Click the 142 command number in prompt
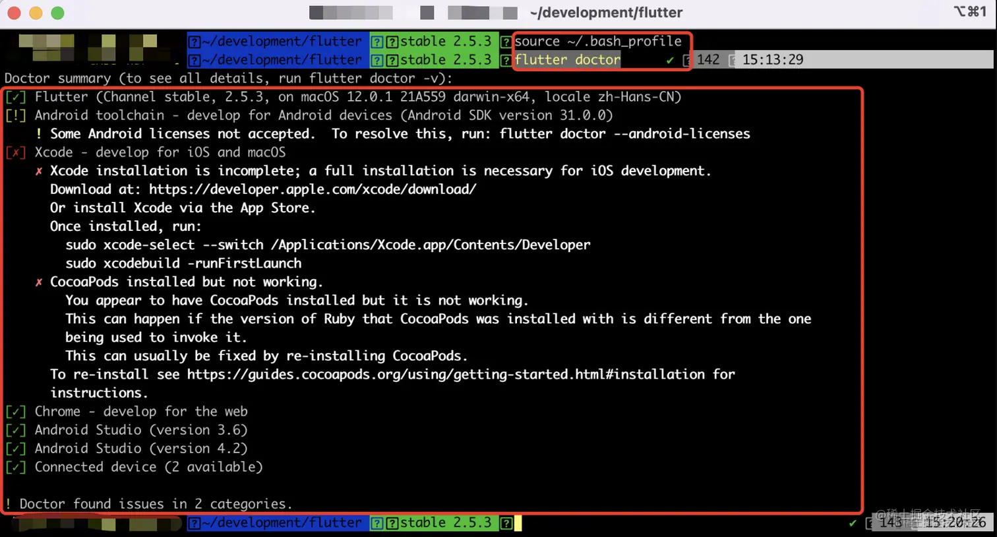The height and width of the screenshot is (537, 997). pos(708,59)
